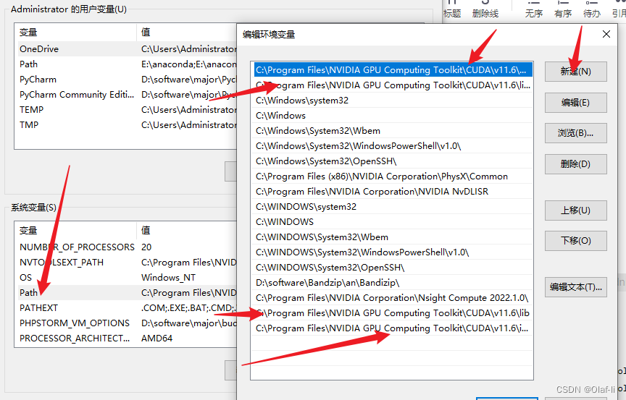Select the PROCESSOR_ARCHITECT... system variable
Viewport: 626px width, 400px height.
tap(128, 338)
